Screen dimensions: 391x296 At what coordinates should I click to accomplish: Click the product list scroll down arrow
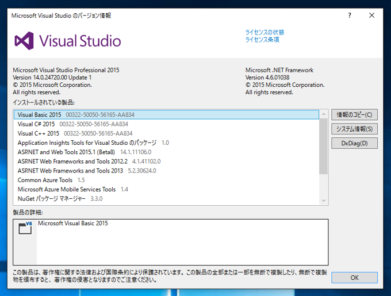324,201
